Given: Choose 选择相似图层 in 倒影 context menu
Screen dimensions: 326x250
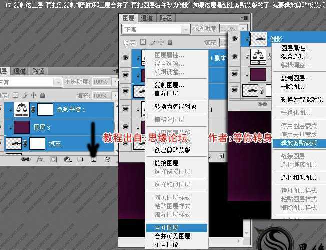Looking at the screenshot, I should click(x=299, y=178).
